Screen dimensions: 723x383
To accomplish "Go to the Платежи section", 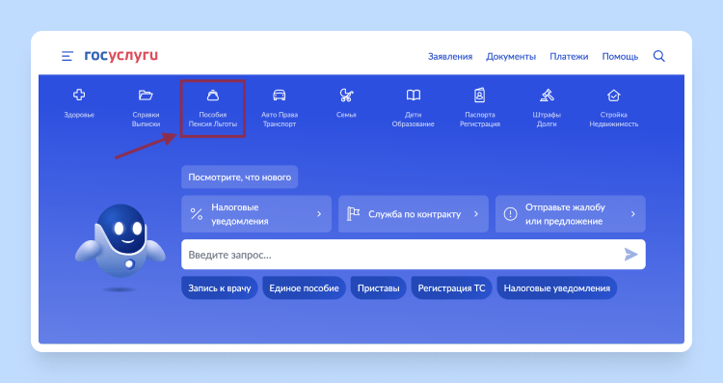I will click(x=569, y=56).
